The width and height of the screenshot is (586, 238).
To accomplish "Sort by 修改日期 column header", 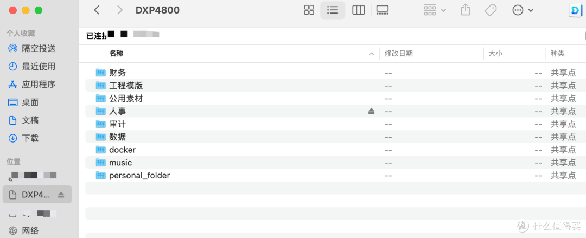I will (x=399, y=54).
